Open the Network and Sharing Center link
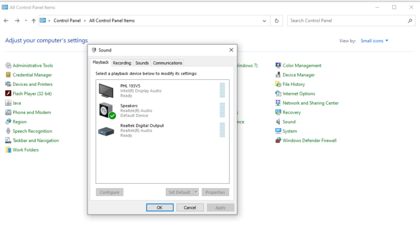420x238 pixels. (310, 103)
